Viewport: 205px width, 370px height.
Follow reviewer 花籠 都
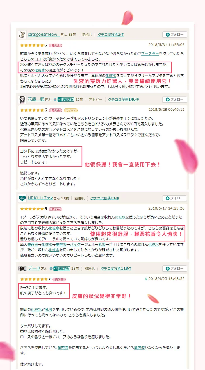tap(175, 99)
